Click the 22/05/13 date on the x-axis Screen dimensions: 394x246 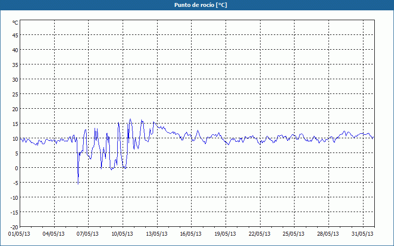point(261,234)
